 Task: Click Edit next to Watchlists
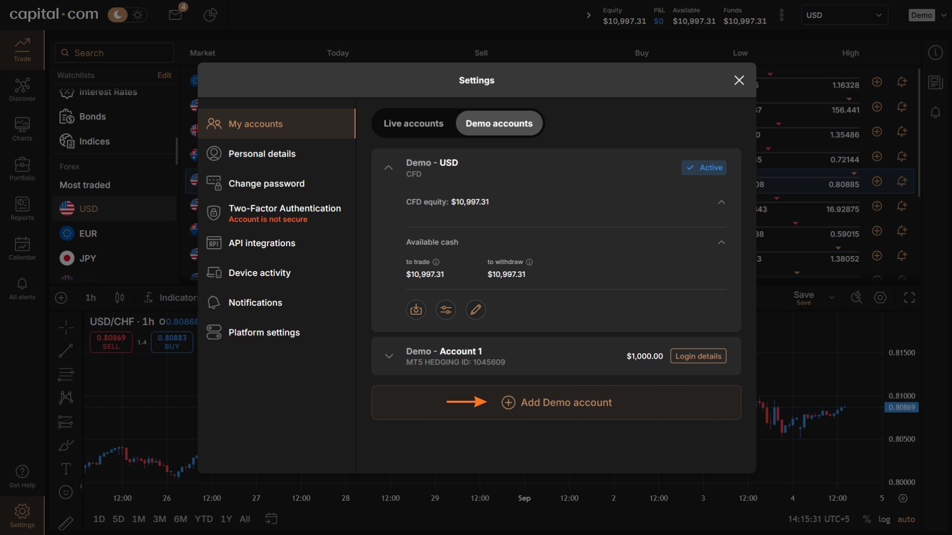[164, 75]
